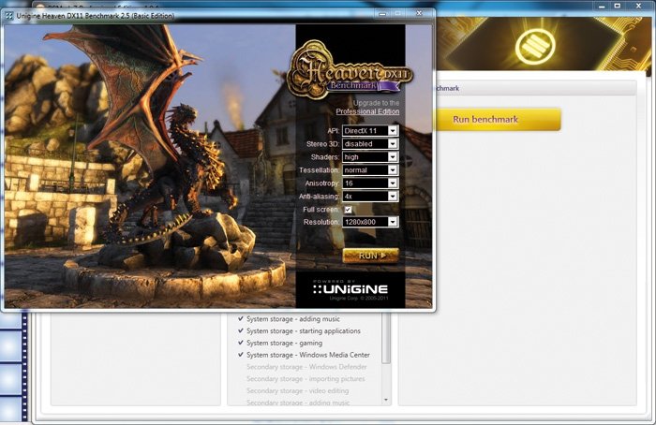Image resolution: width=656 pixels, height=425 pixels.
Task: Open the Anisotropy dropdown showing 16
Action: click(370, 183)
